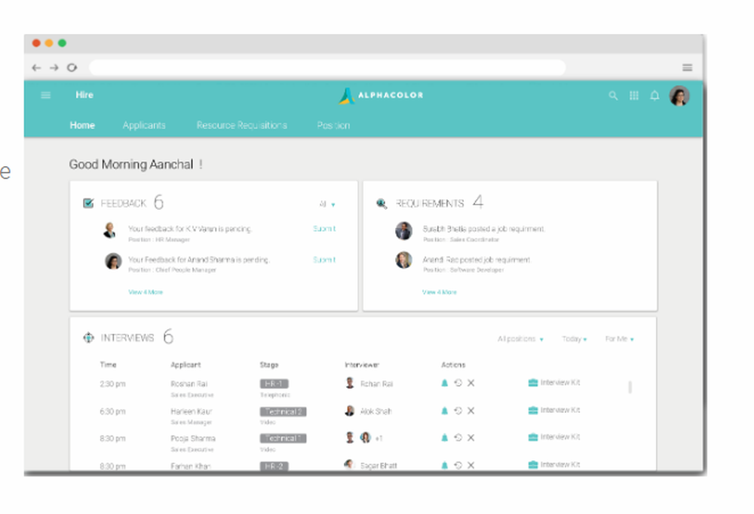
Task: Open the search icon in the navigation bar
Action: point(613,95)
